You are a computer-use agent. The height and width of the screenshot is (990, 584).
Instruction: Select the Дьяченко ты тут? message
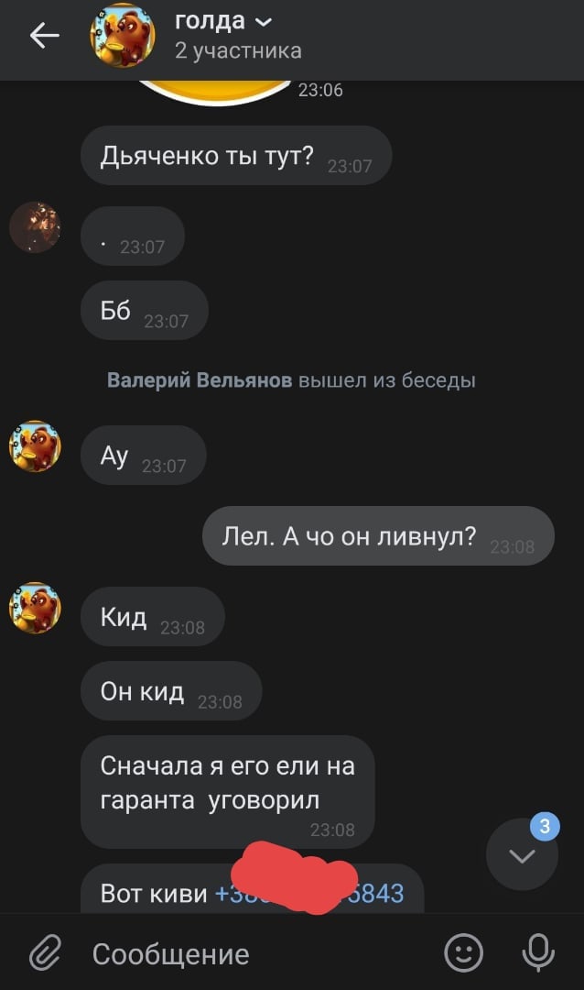point(236,155)
